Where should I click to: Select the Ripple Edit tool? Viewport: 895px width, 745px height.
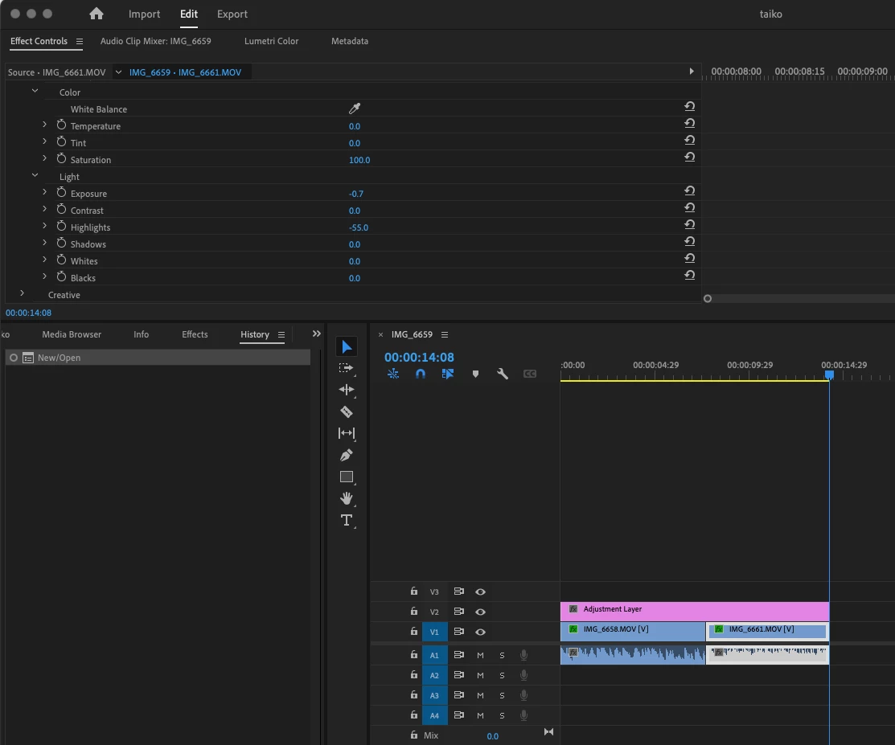coord(346,390)
